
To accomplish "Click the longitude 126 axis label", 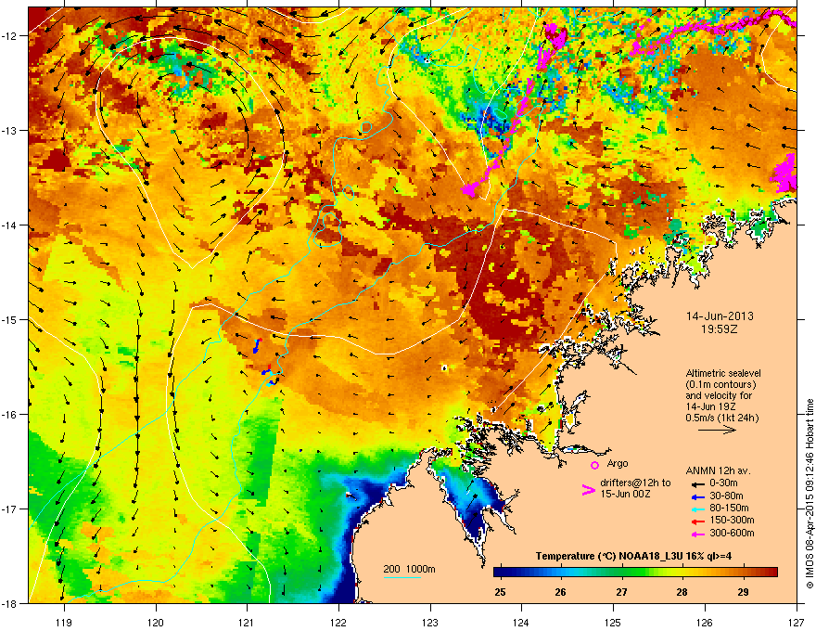I will coord(705,623).
